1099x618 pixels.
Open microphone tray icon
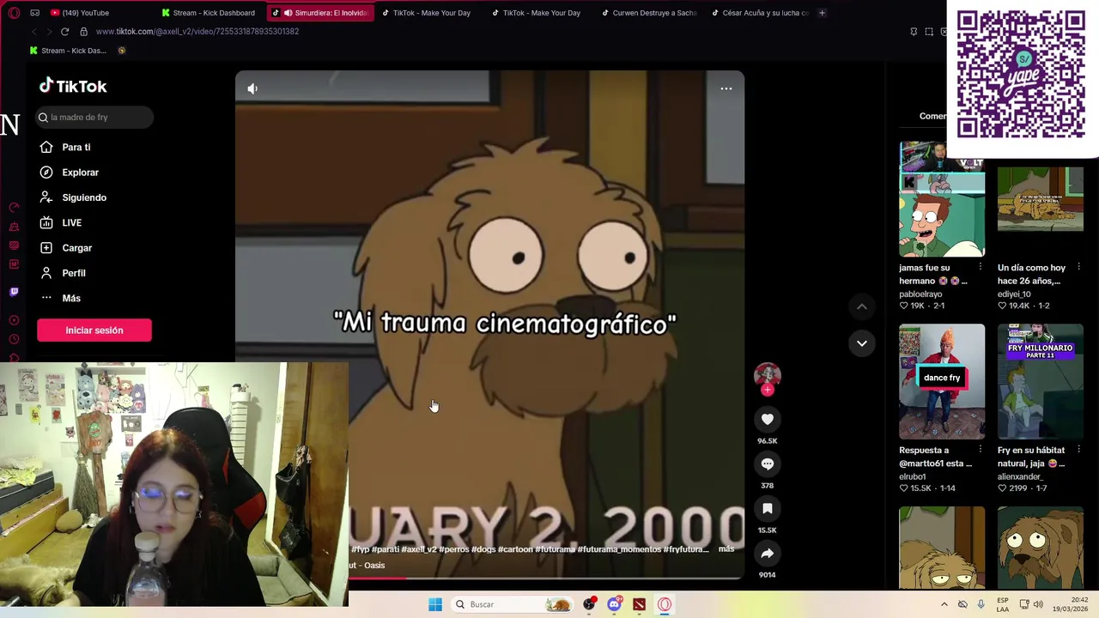pyautogui.click(x=981, y=604)
